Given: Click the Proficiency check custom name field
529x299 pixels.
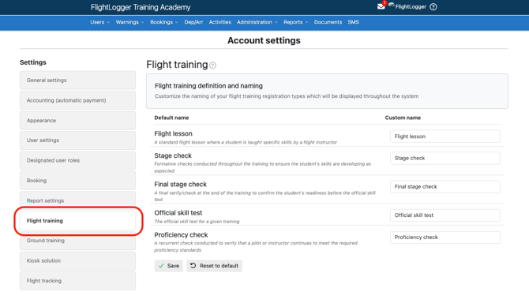Looking at the screenshot, I should 445,237.
